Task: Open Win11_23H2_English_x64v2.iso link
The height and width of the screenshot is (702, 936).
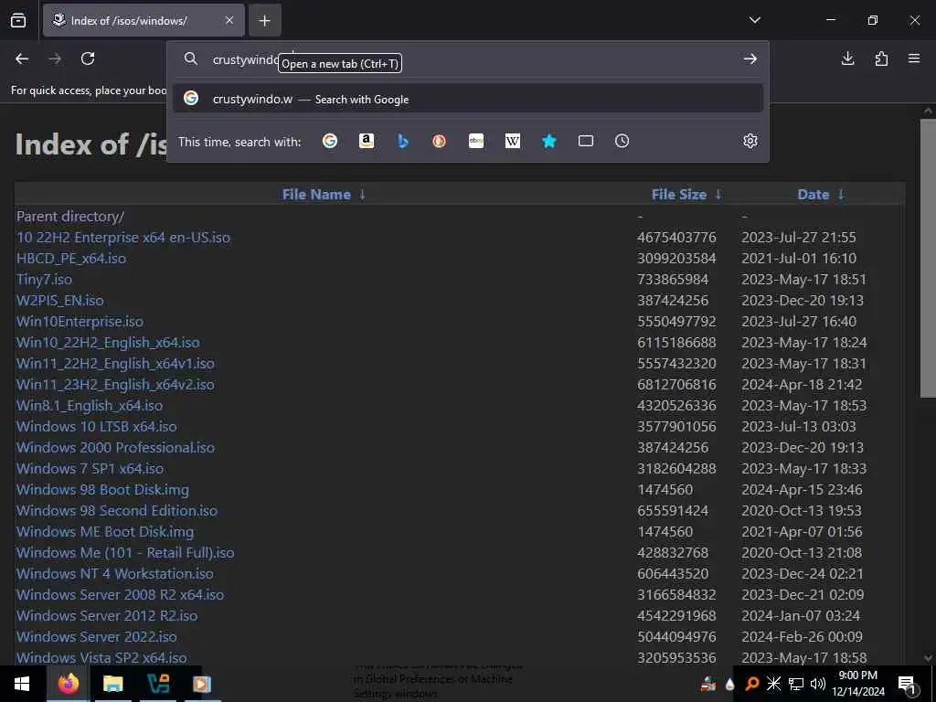Action: pyautogui.click(x=115, y=385)
